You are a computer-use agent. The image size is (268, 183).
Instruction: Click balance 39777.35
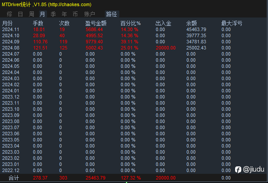click(x=196, y=35)
